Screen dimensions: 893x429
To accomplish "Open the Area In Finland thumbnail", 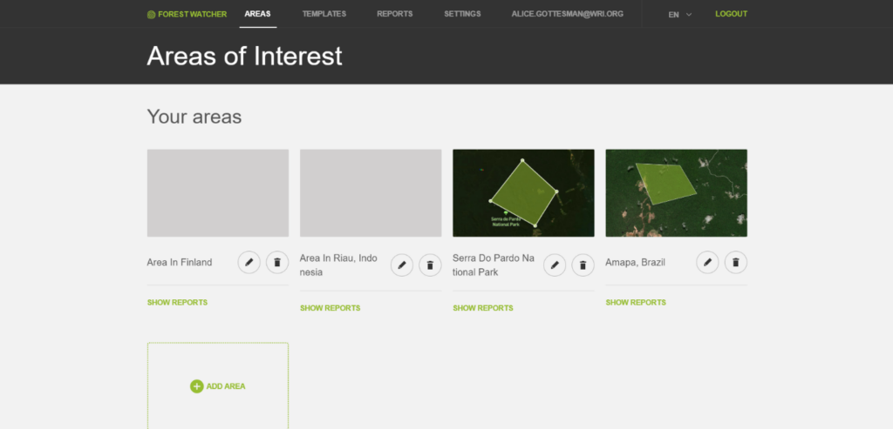I will click(x=217, y=193).
